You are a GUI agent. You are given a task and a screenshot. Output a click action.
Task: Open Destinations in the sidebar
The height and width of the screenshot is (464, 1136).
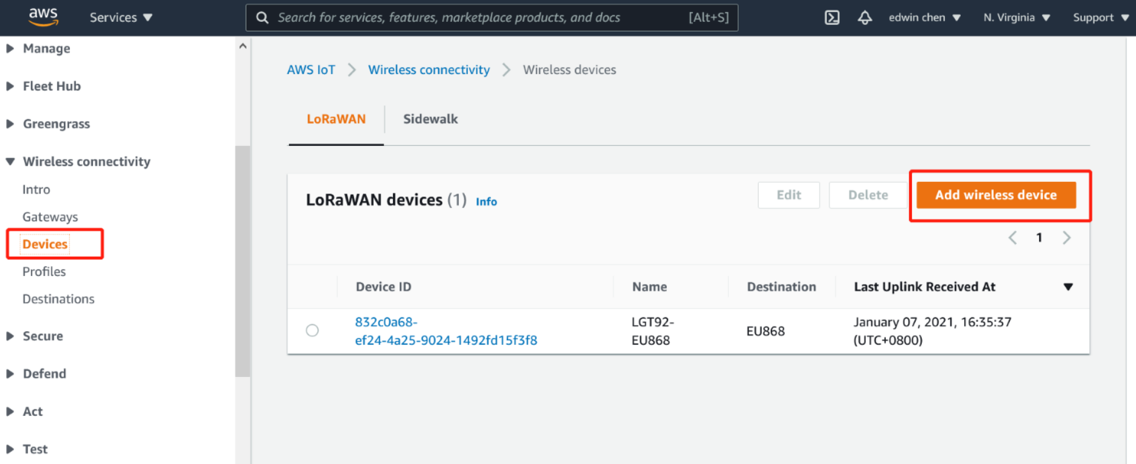click(x=58, y=299)
